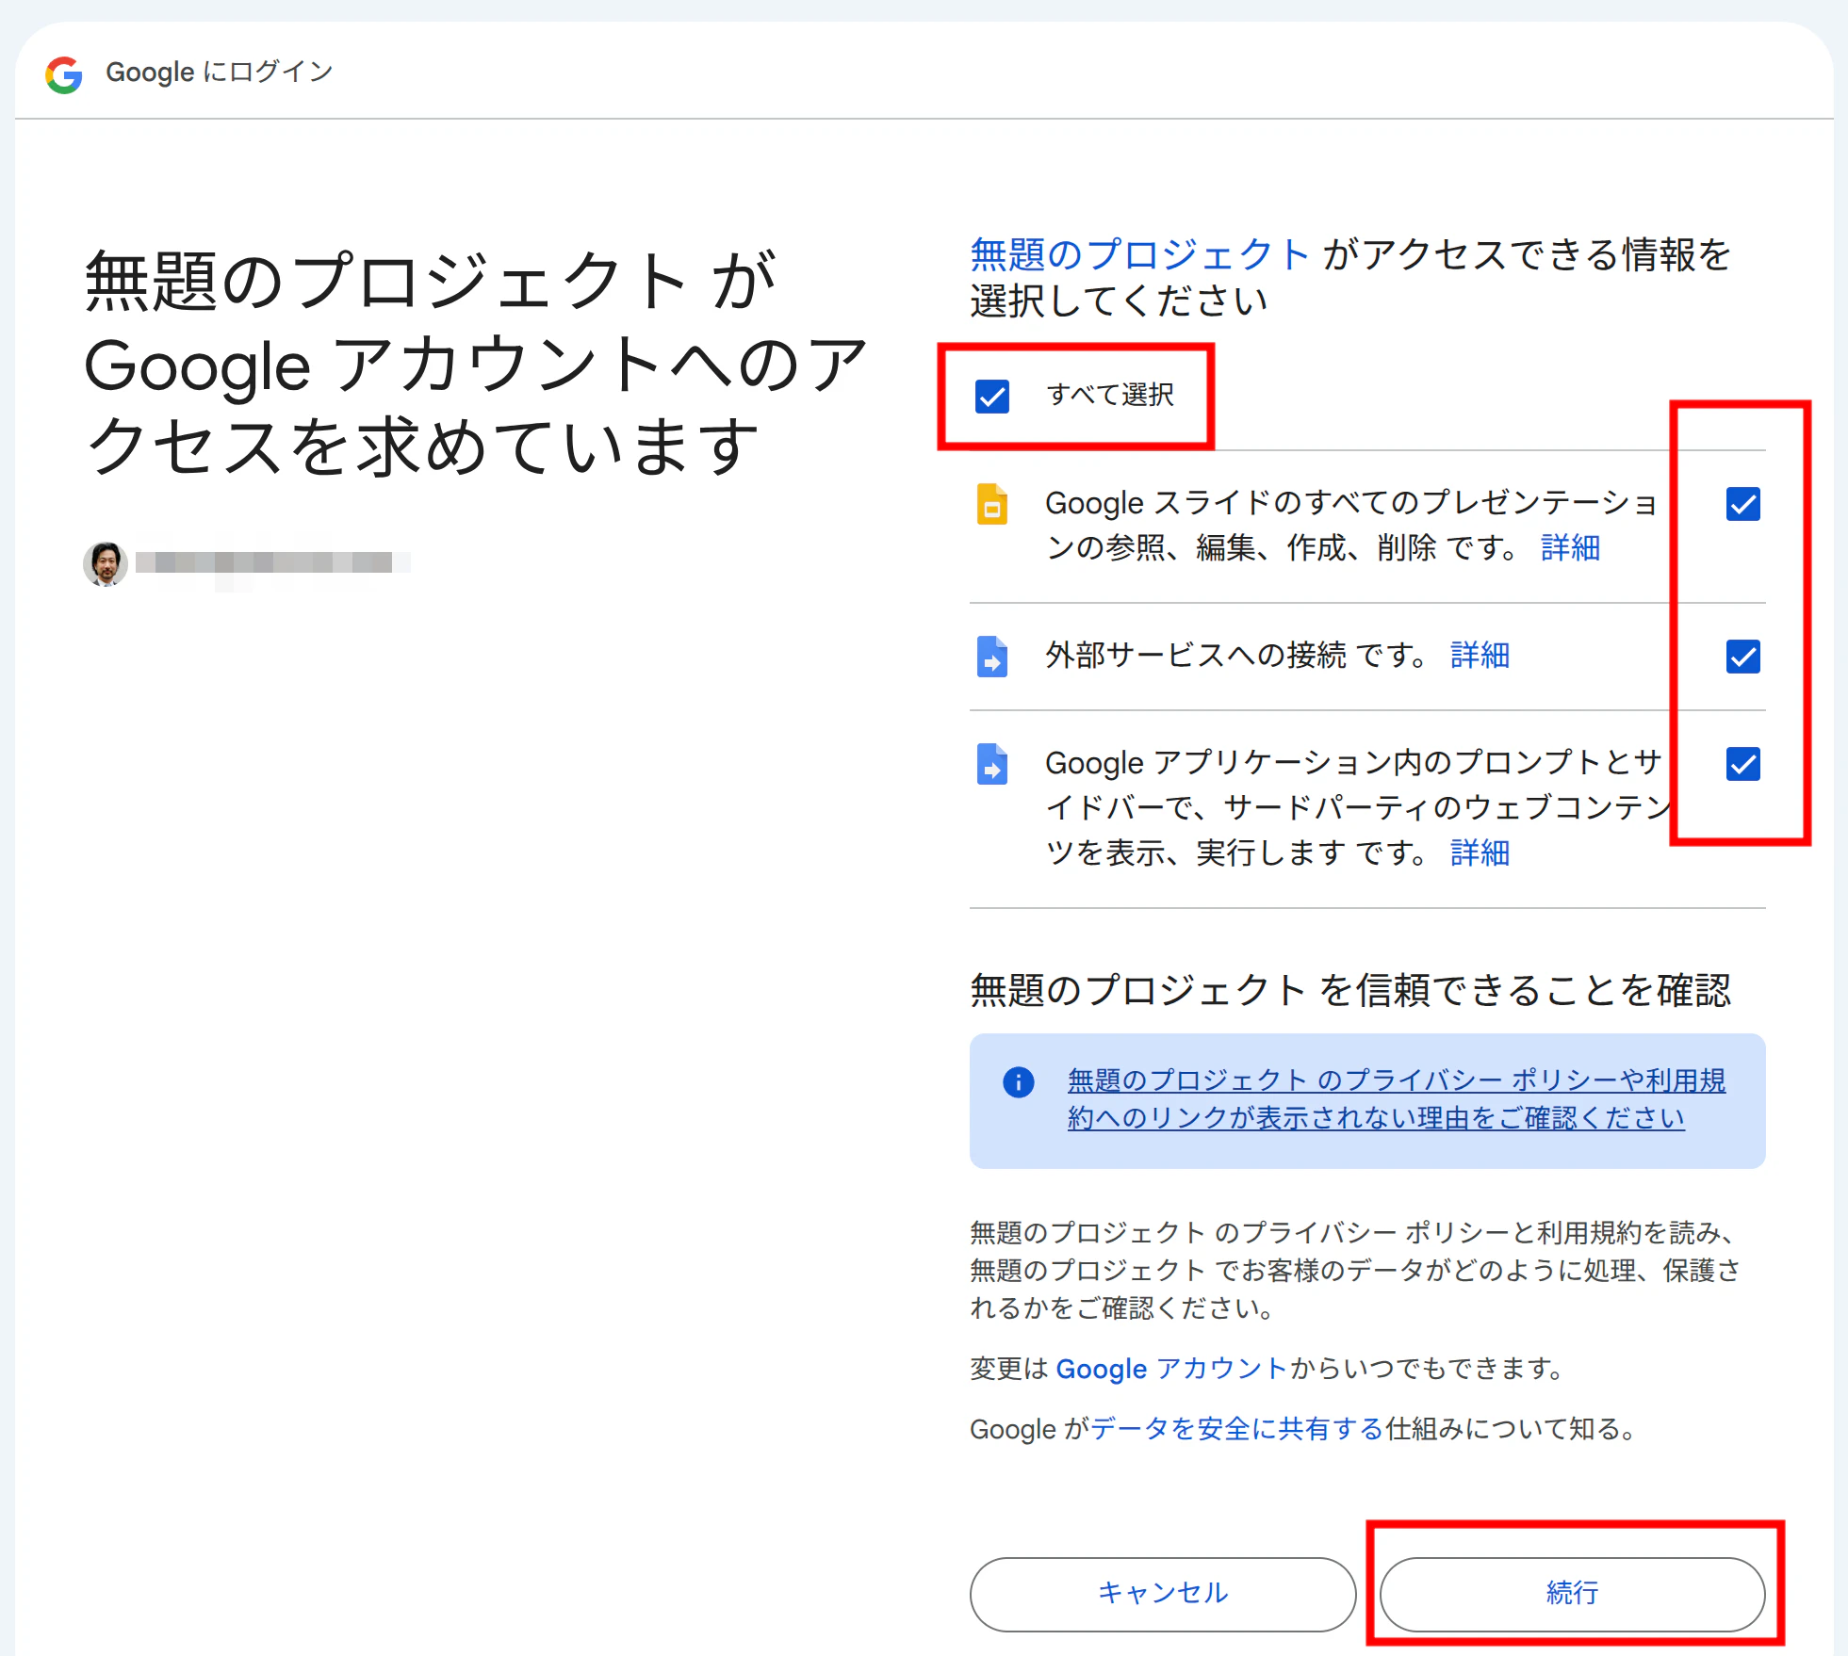Screen dimensions: 1848x1656
Task: Open the データを安全に共有する link
Action: (x=1236, y=1429)
